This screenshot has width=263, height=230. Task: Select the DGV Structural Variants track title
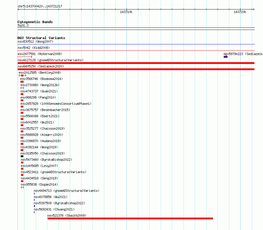coord(41,38)
